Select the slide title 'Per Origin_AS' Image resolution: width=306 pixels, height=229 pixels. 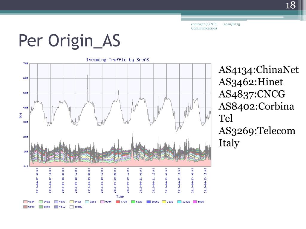coord(69,41)
